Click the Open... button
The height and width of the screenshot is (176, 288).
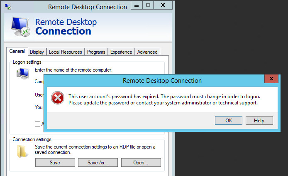[x=141, y=163]
